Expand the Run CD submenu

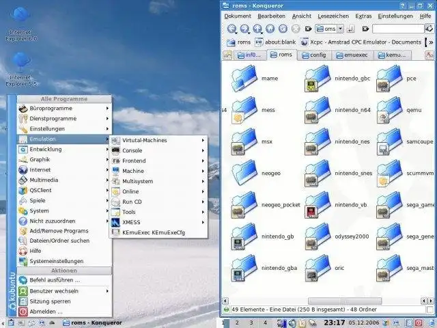[158, 202]
